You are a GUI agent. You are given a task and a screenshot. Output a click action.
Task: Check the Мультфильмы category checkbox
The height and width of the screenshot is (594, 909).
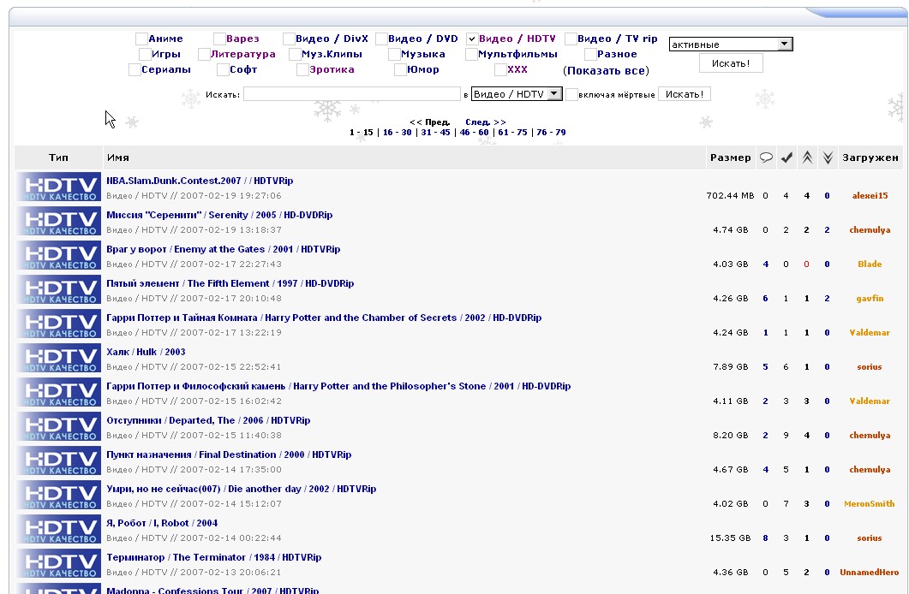coord(471,55)
